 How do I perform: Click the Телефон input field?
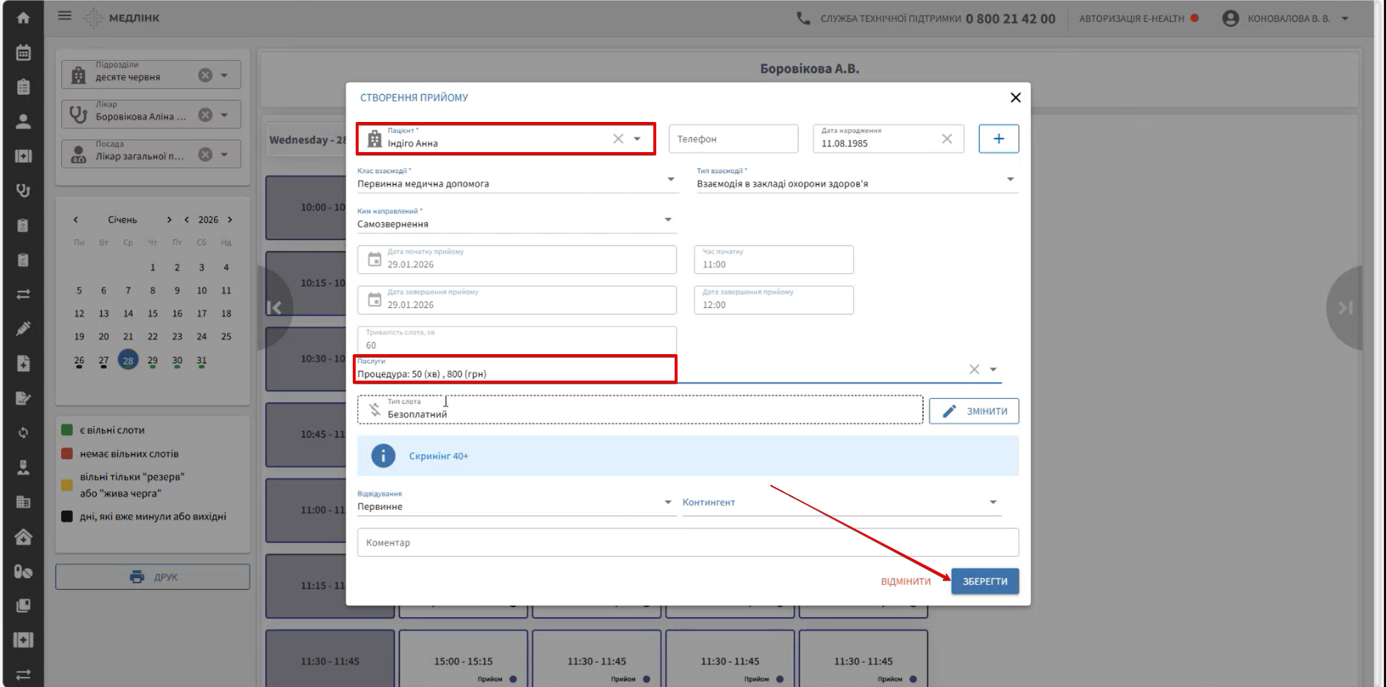coord(733,139)
